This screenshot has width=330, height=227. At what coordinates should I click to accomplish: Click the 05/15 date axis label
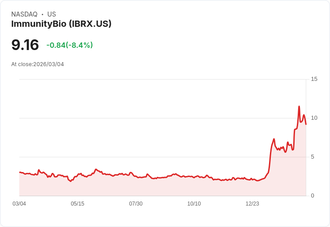78,204
